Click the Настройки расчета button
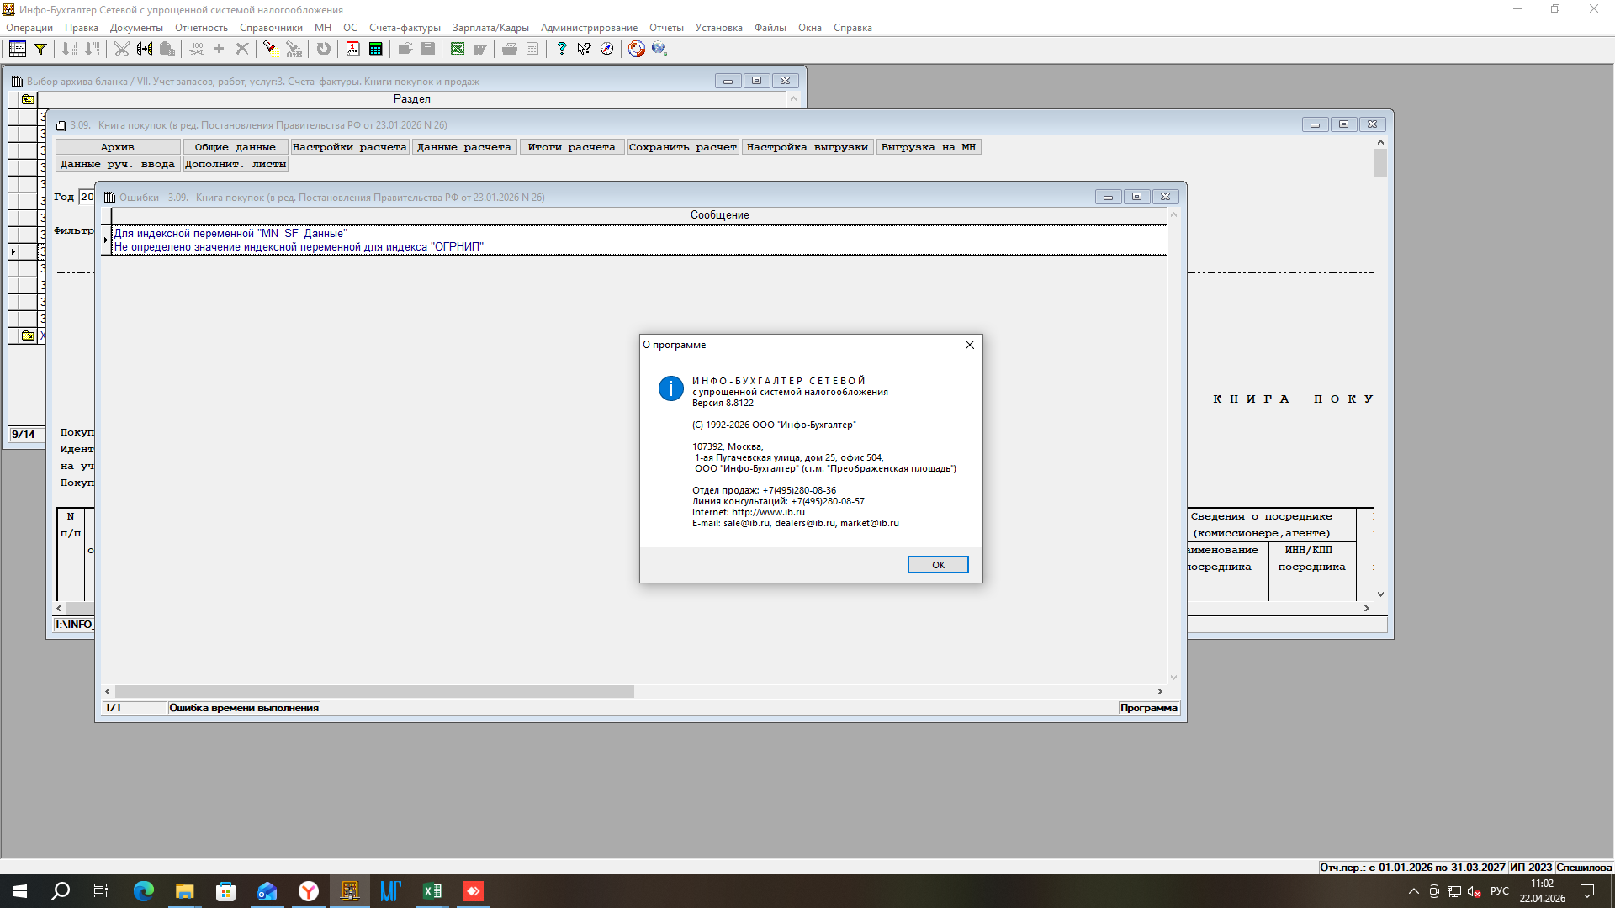This screenshot has height=908, width=1615. 349,147
